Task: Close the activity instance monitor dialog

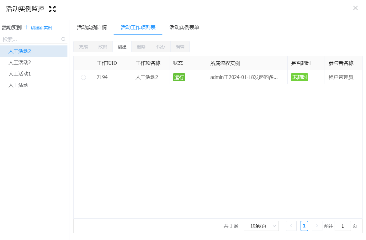Action: click(x=355, y=8)
